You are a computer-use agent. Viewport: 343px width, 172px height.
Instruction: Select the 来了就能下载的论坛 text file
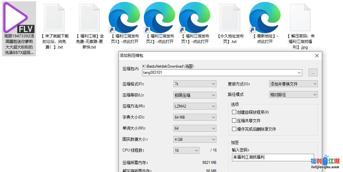point(54,18)
